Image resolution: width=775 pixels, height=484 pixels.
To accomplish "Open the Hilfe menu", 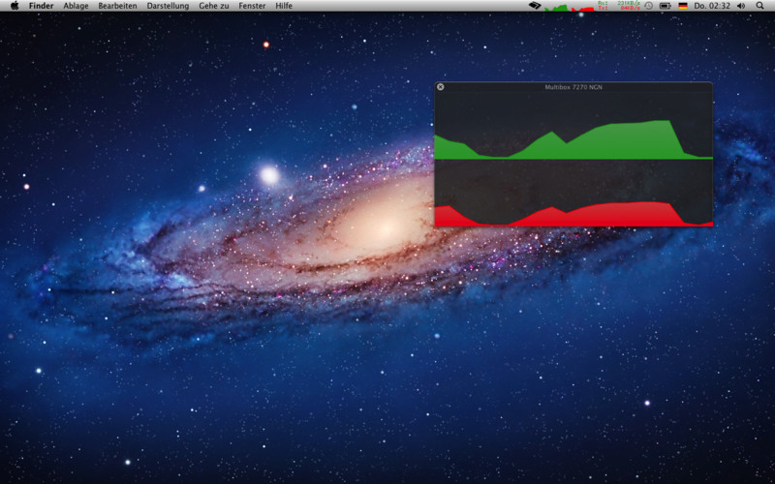I will click(x=284, y=6).
